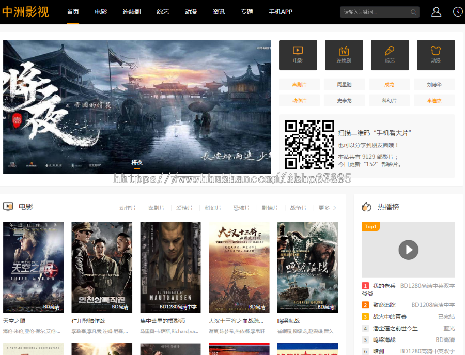Open the 鸣梁海战 poster

[x=307, y=267]
